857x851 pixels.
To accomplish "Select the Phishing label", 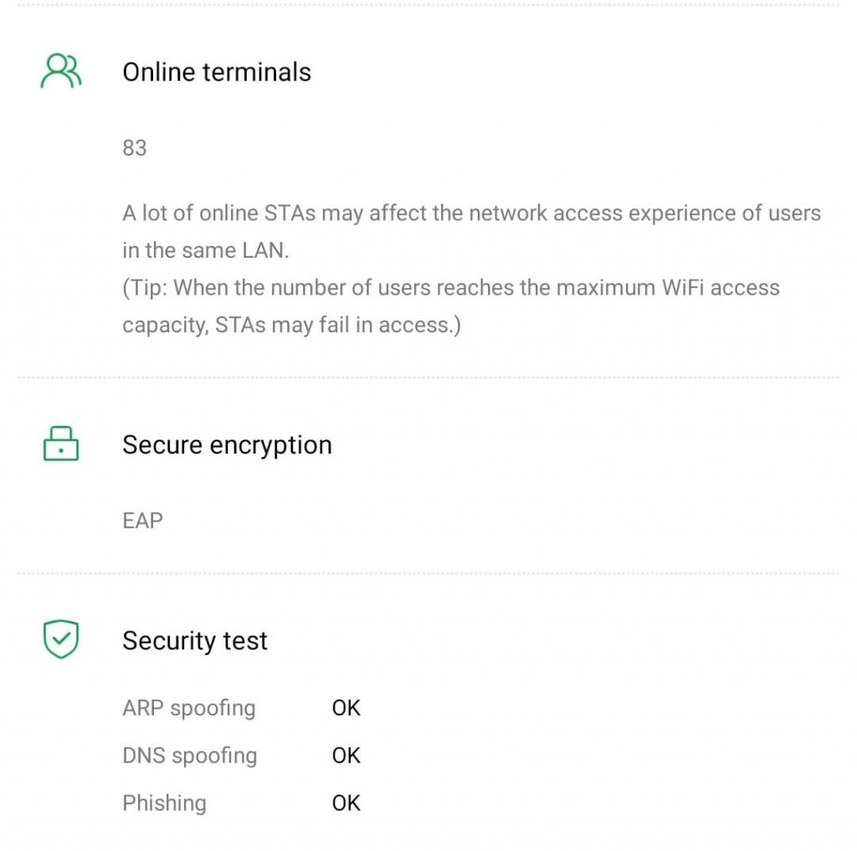I will tap(164, 803).
